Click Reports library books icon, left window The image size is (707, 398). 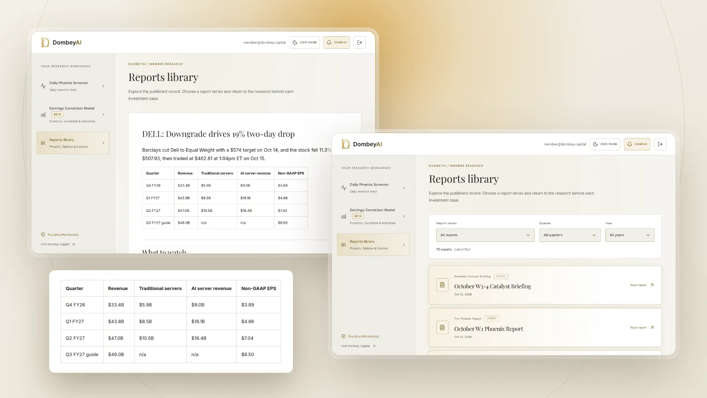43,143
